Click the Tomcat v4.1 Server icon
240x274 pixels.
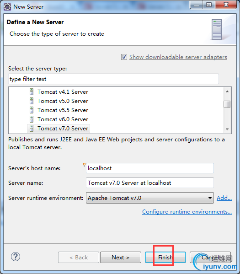tap(32, 92)
